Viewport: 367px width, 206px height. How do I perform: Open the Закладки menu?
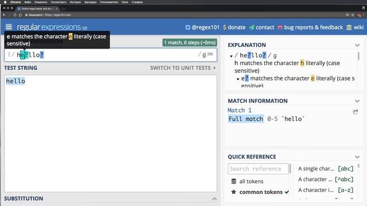point(91,2)
